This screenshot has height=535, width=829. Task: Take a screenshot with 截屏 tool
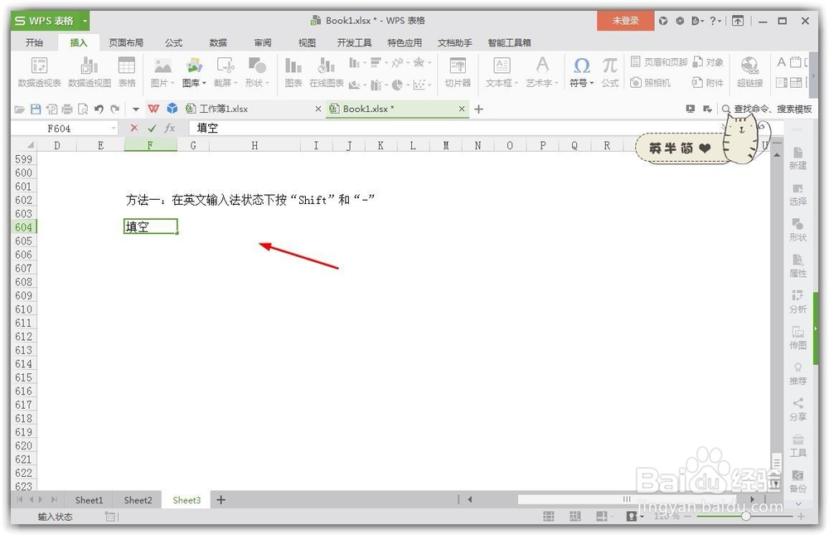[221, 70]
